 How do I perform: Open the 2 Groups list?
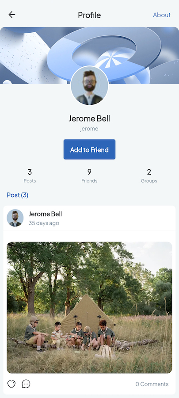tap(149, 176)
